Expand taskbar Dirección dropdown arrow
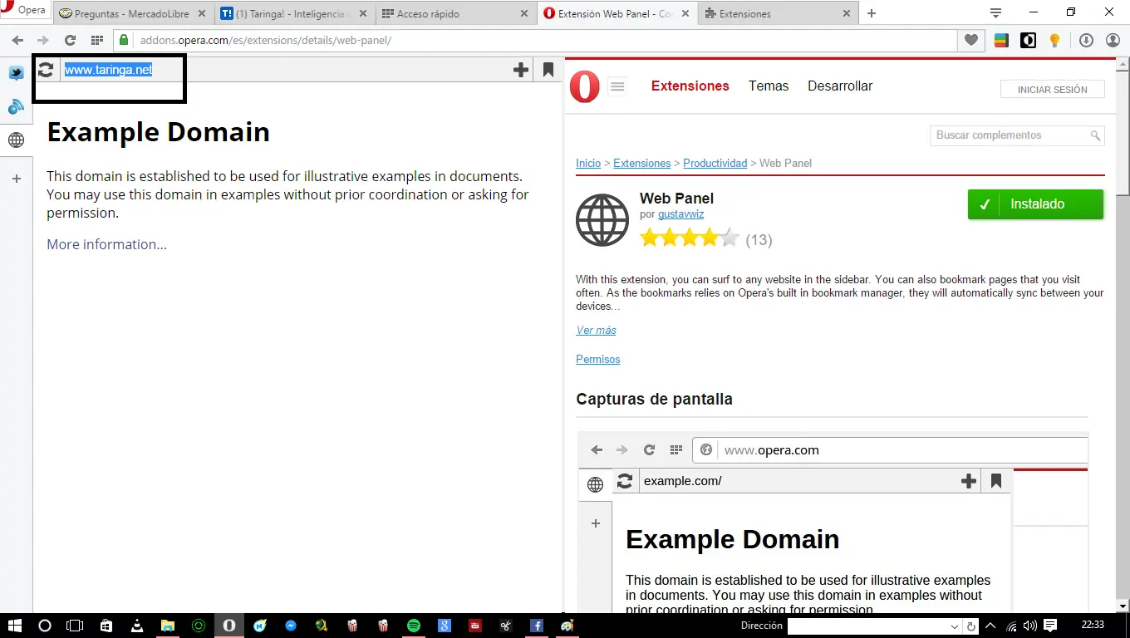 (955, 626)
